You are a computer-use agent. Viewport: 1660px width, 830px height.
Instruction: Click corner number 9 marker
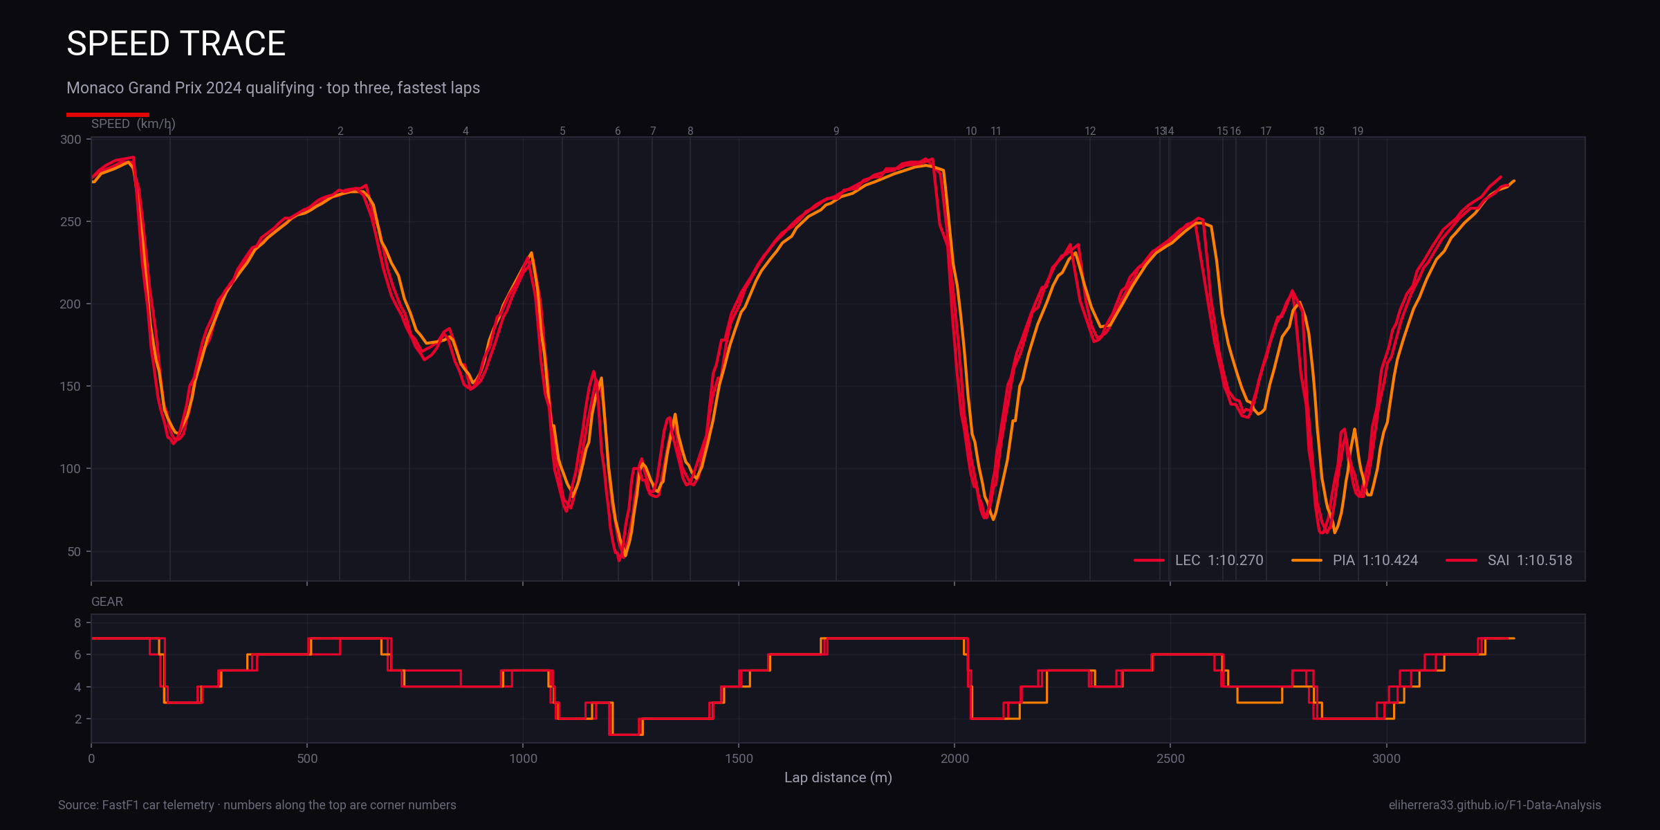(836, 131)
